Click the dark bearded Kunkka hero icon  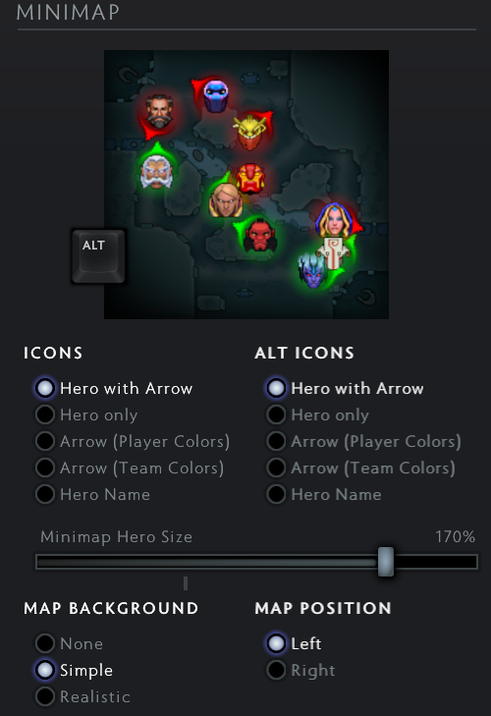pos(159,112)
